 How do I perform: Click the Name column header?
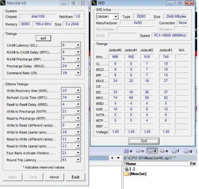[x=131, y=164]
